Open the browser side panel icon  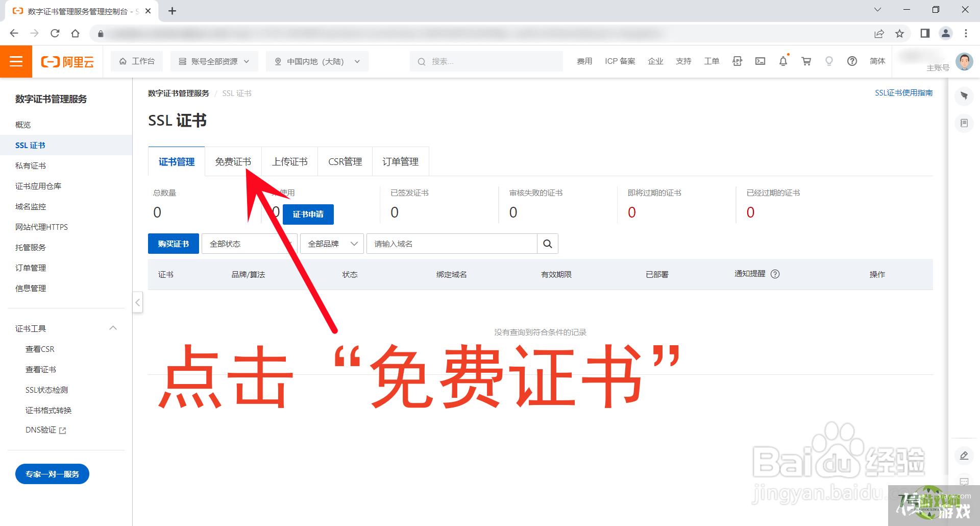[x=924, y=34]
